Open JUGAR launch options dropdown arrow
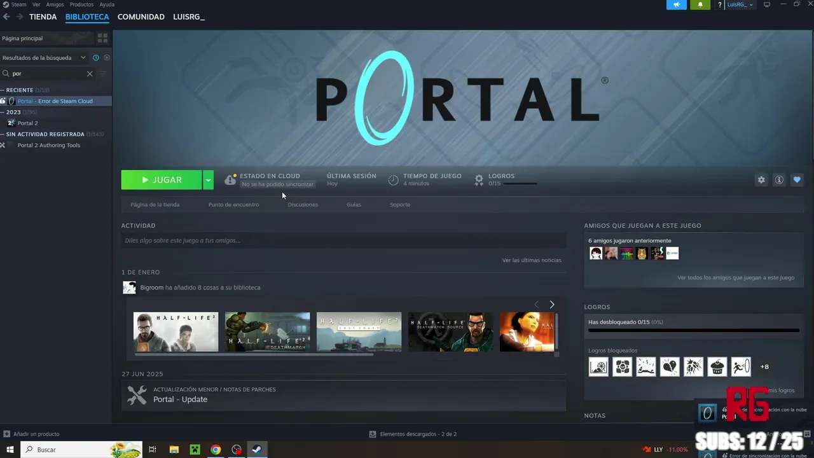 click(x=208, y=180)
